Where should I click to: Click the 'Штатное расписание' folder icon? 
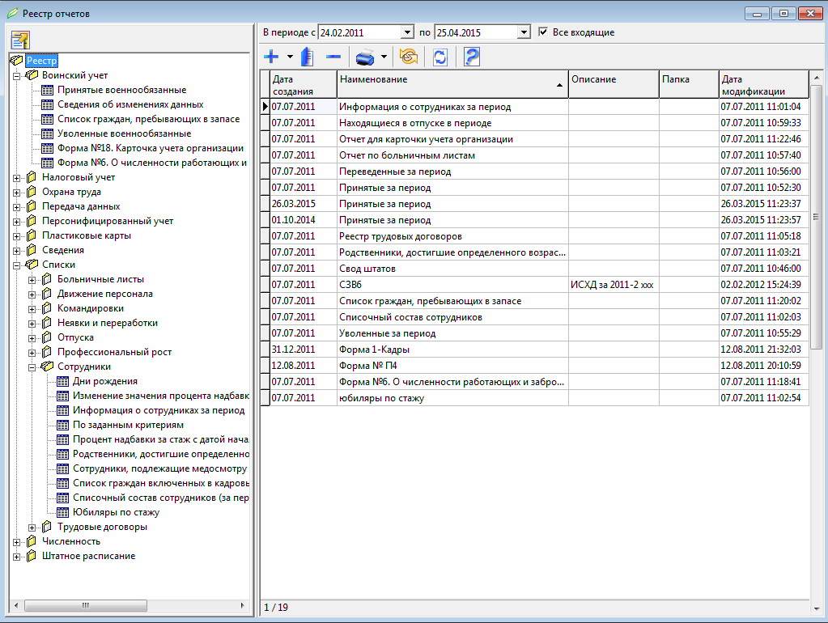point(32,556)
